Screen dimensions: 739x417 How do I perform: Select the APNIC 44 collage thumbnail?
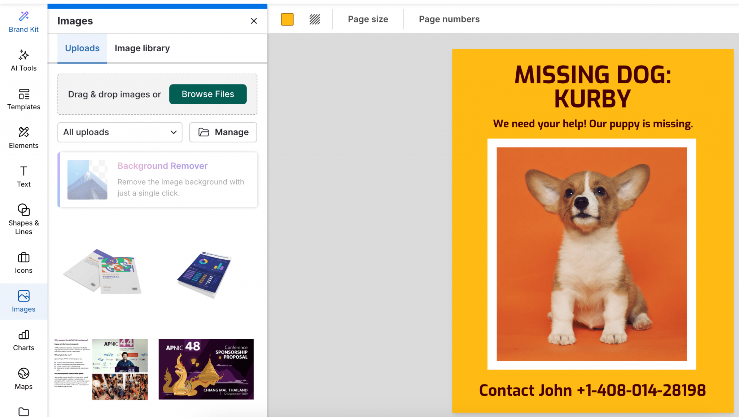click(101, 369)
